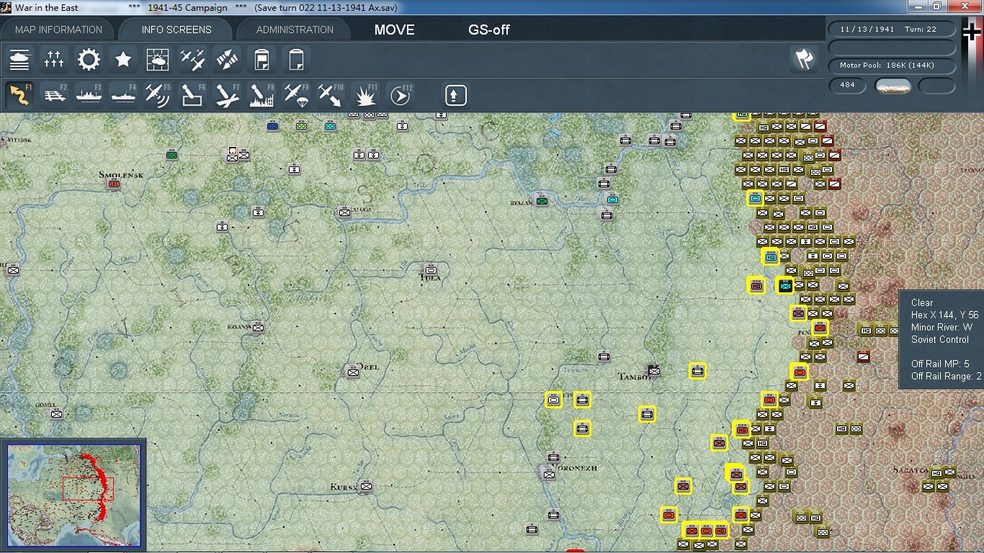The width and height of the screenshot is (984, 553).
Task: Select Air Transport mode (F9) parachute icon
Action: pyautogui.click(x=297, y=95)
